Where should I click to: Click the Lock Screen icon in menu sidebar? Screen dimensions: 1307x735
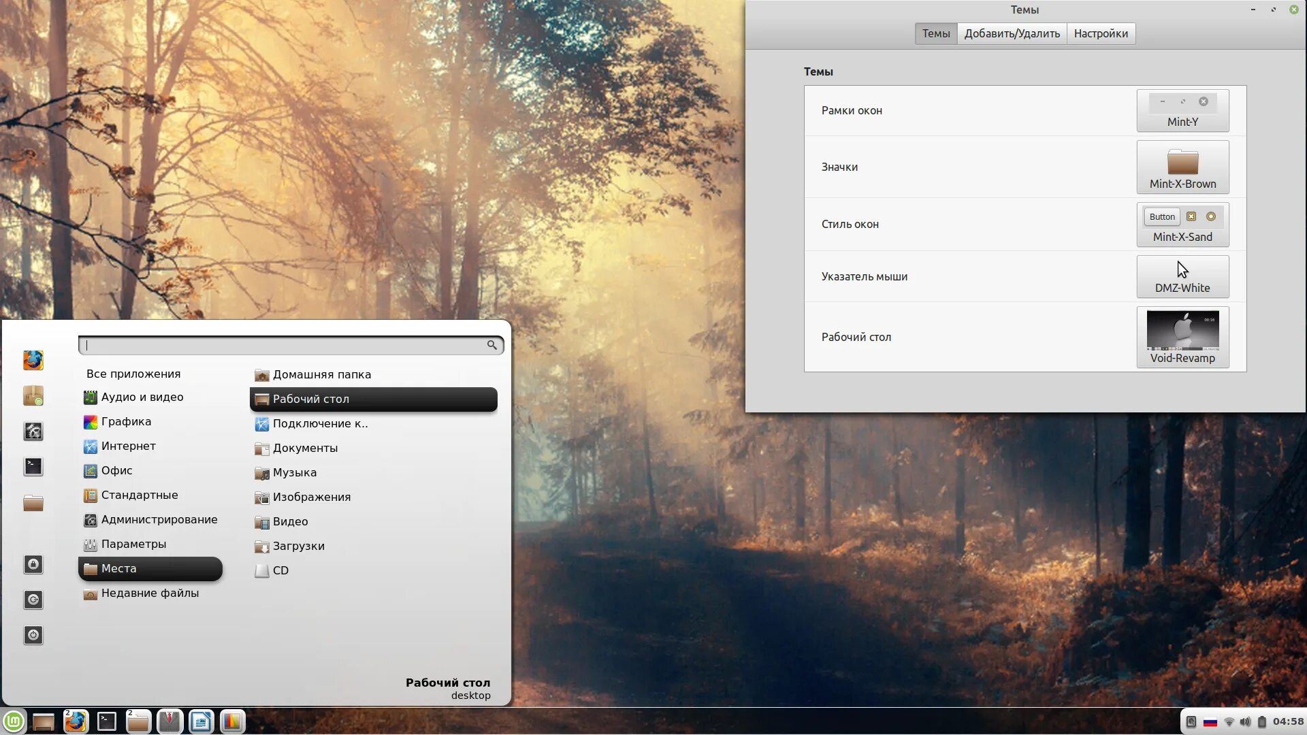(33, 564)
